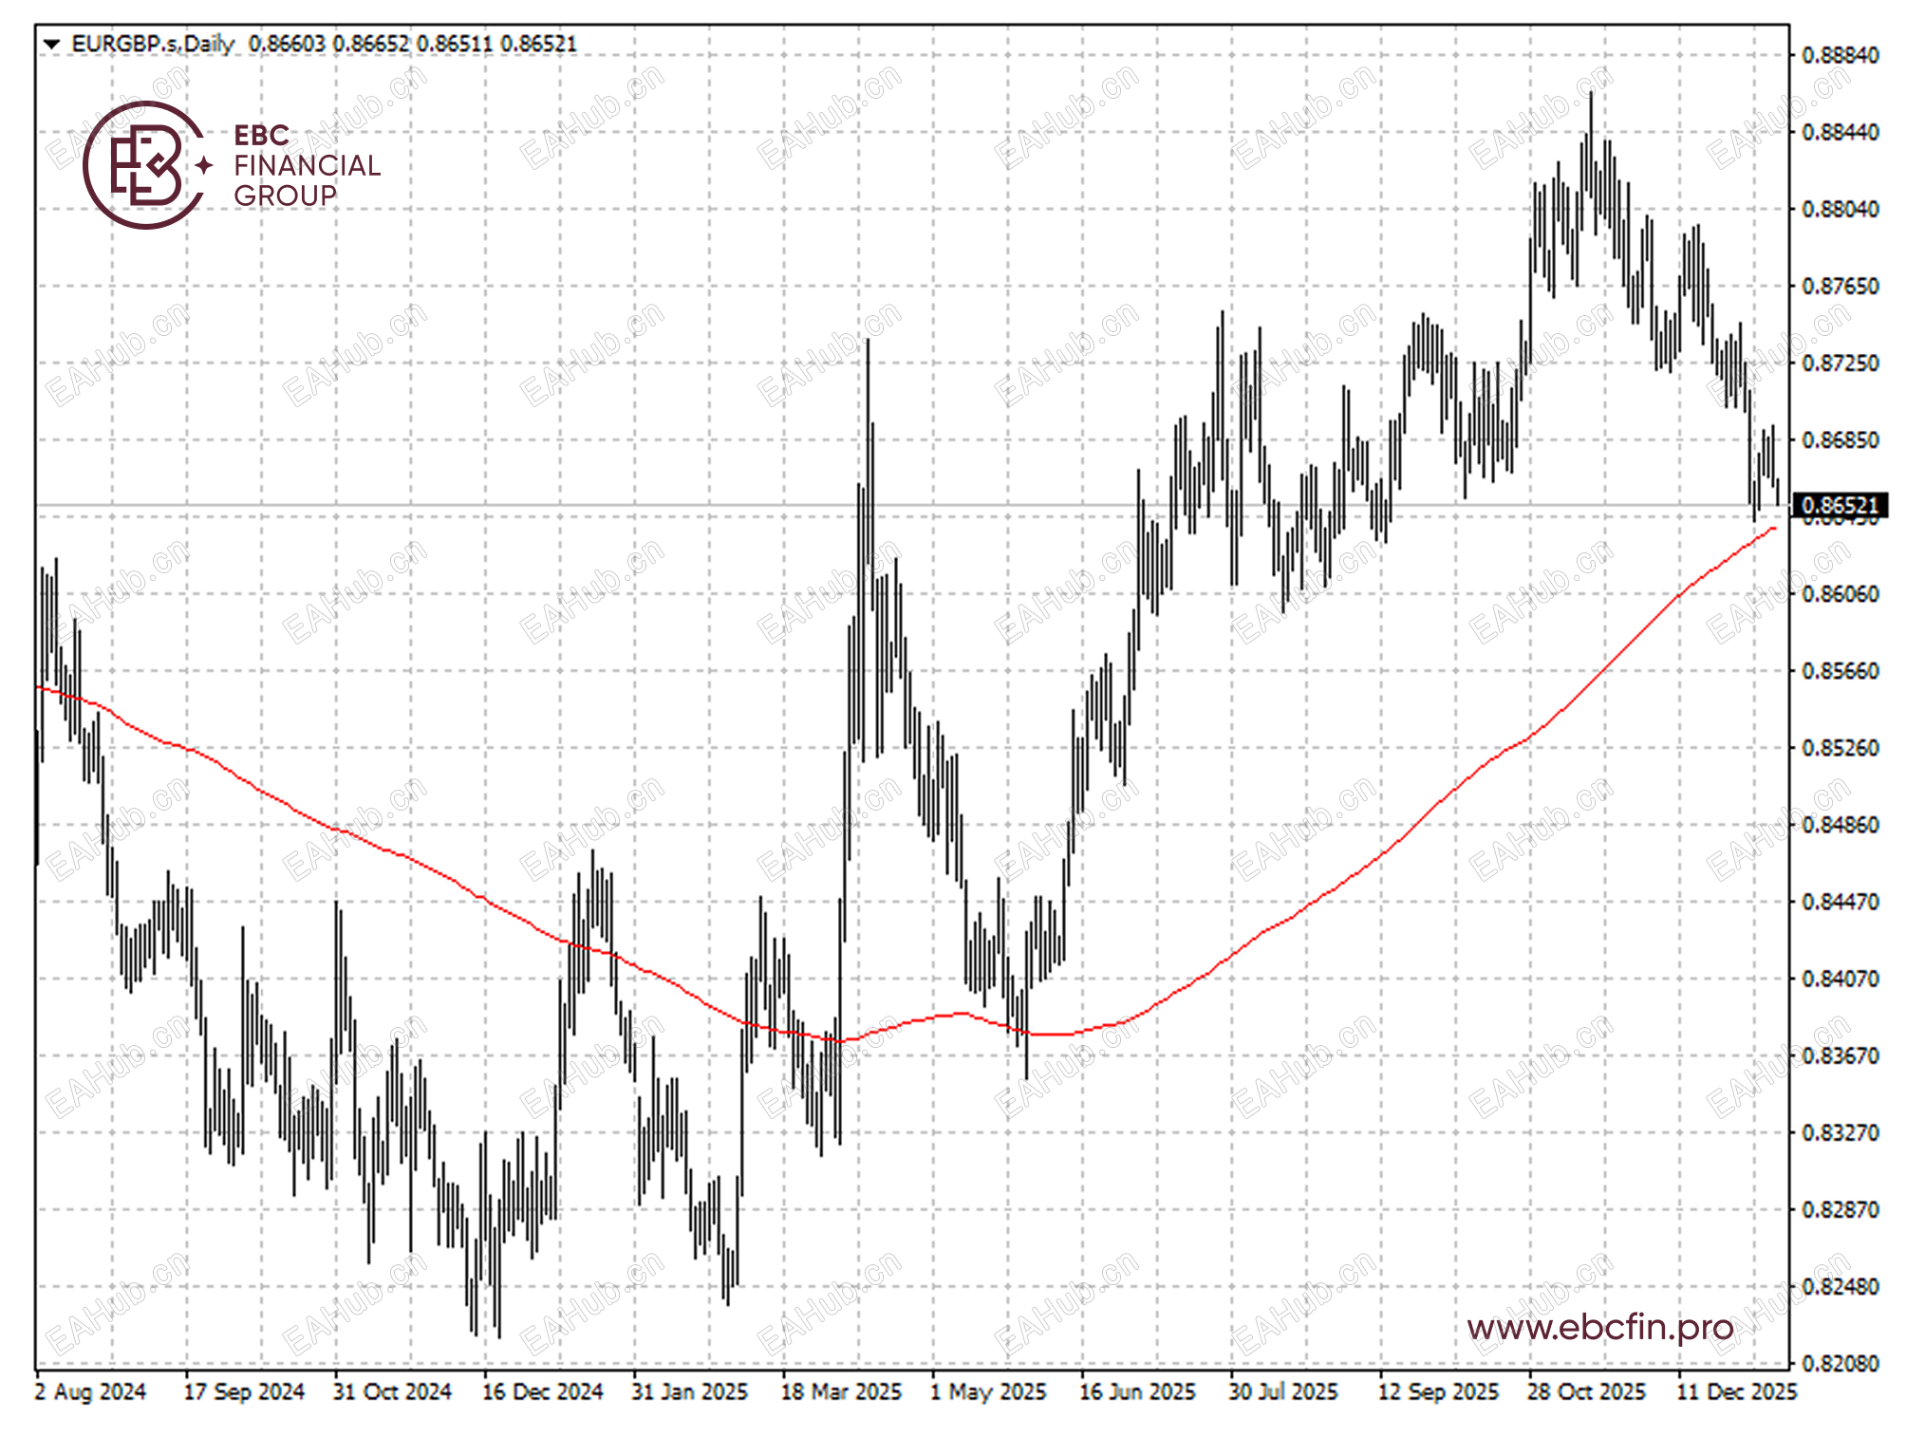Click the end of the red moving average line
The image size is (1925, 1437).
[1773, 529]
